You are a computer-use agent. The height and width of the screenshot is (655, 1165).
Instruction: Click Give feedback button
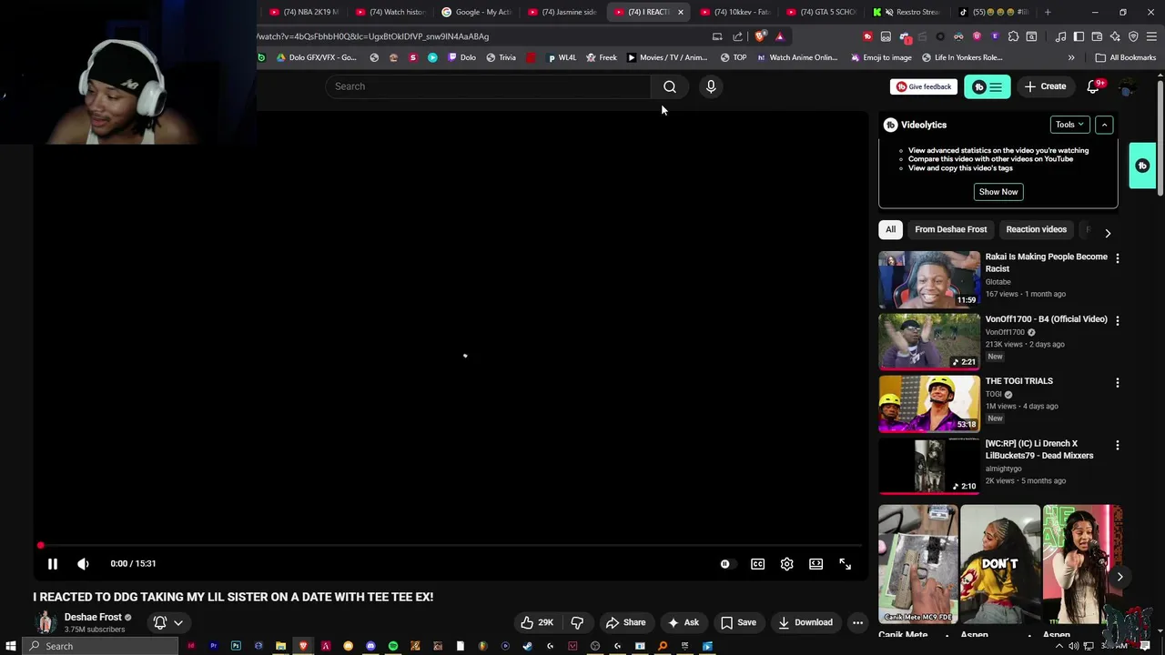point(924,86)
